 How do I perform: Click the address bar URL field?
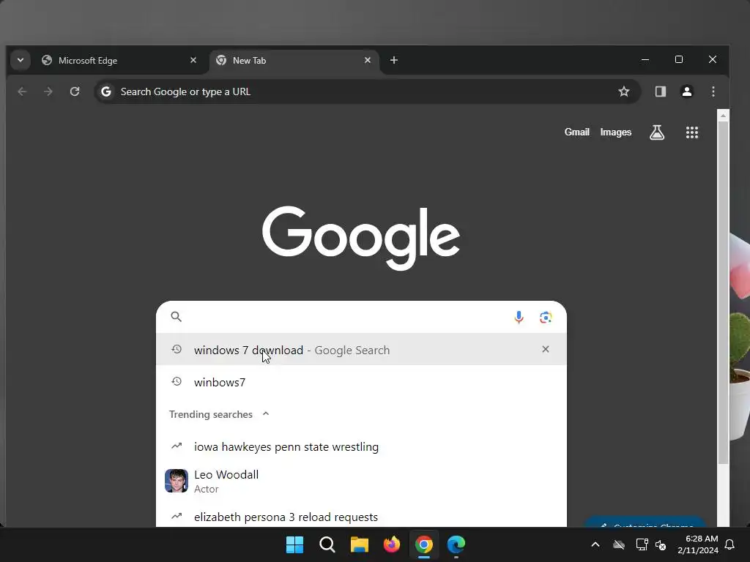[368, 91]
